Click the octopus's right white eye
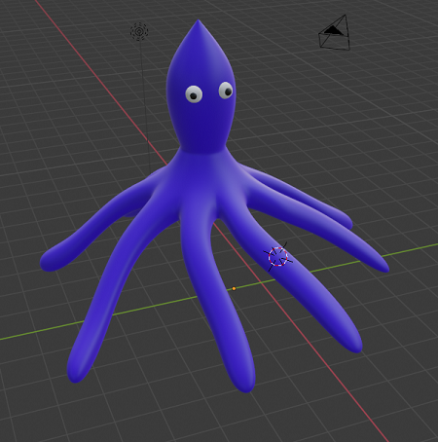This screenshot has width=438, height=442. tap(226, 91)
